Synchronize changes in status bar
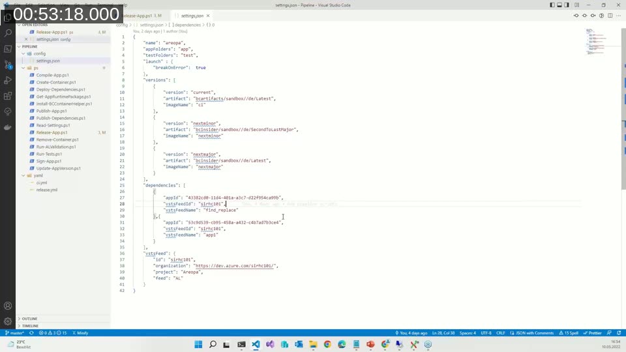626x352 pixels. click(x=31, y=333)
